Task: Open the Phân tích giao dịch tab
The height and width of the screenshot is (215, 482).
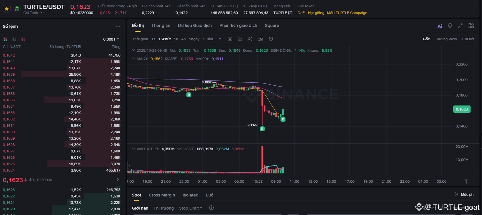Action: [238, 25]
